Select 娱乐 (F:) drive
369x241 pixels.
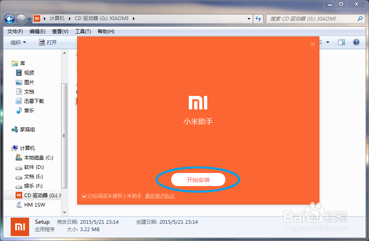click(x=33, y=186)
